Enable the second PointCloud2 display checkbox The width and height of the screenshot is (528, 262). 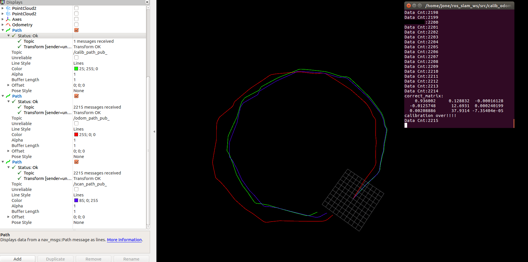(76, 14)
